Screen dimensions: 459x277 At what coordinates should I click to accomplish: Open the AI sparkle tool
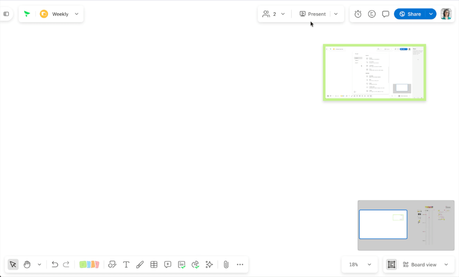(209, 265)
